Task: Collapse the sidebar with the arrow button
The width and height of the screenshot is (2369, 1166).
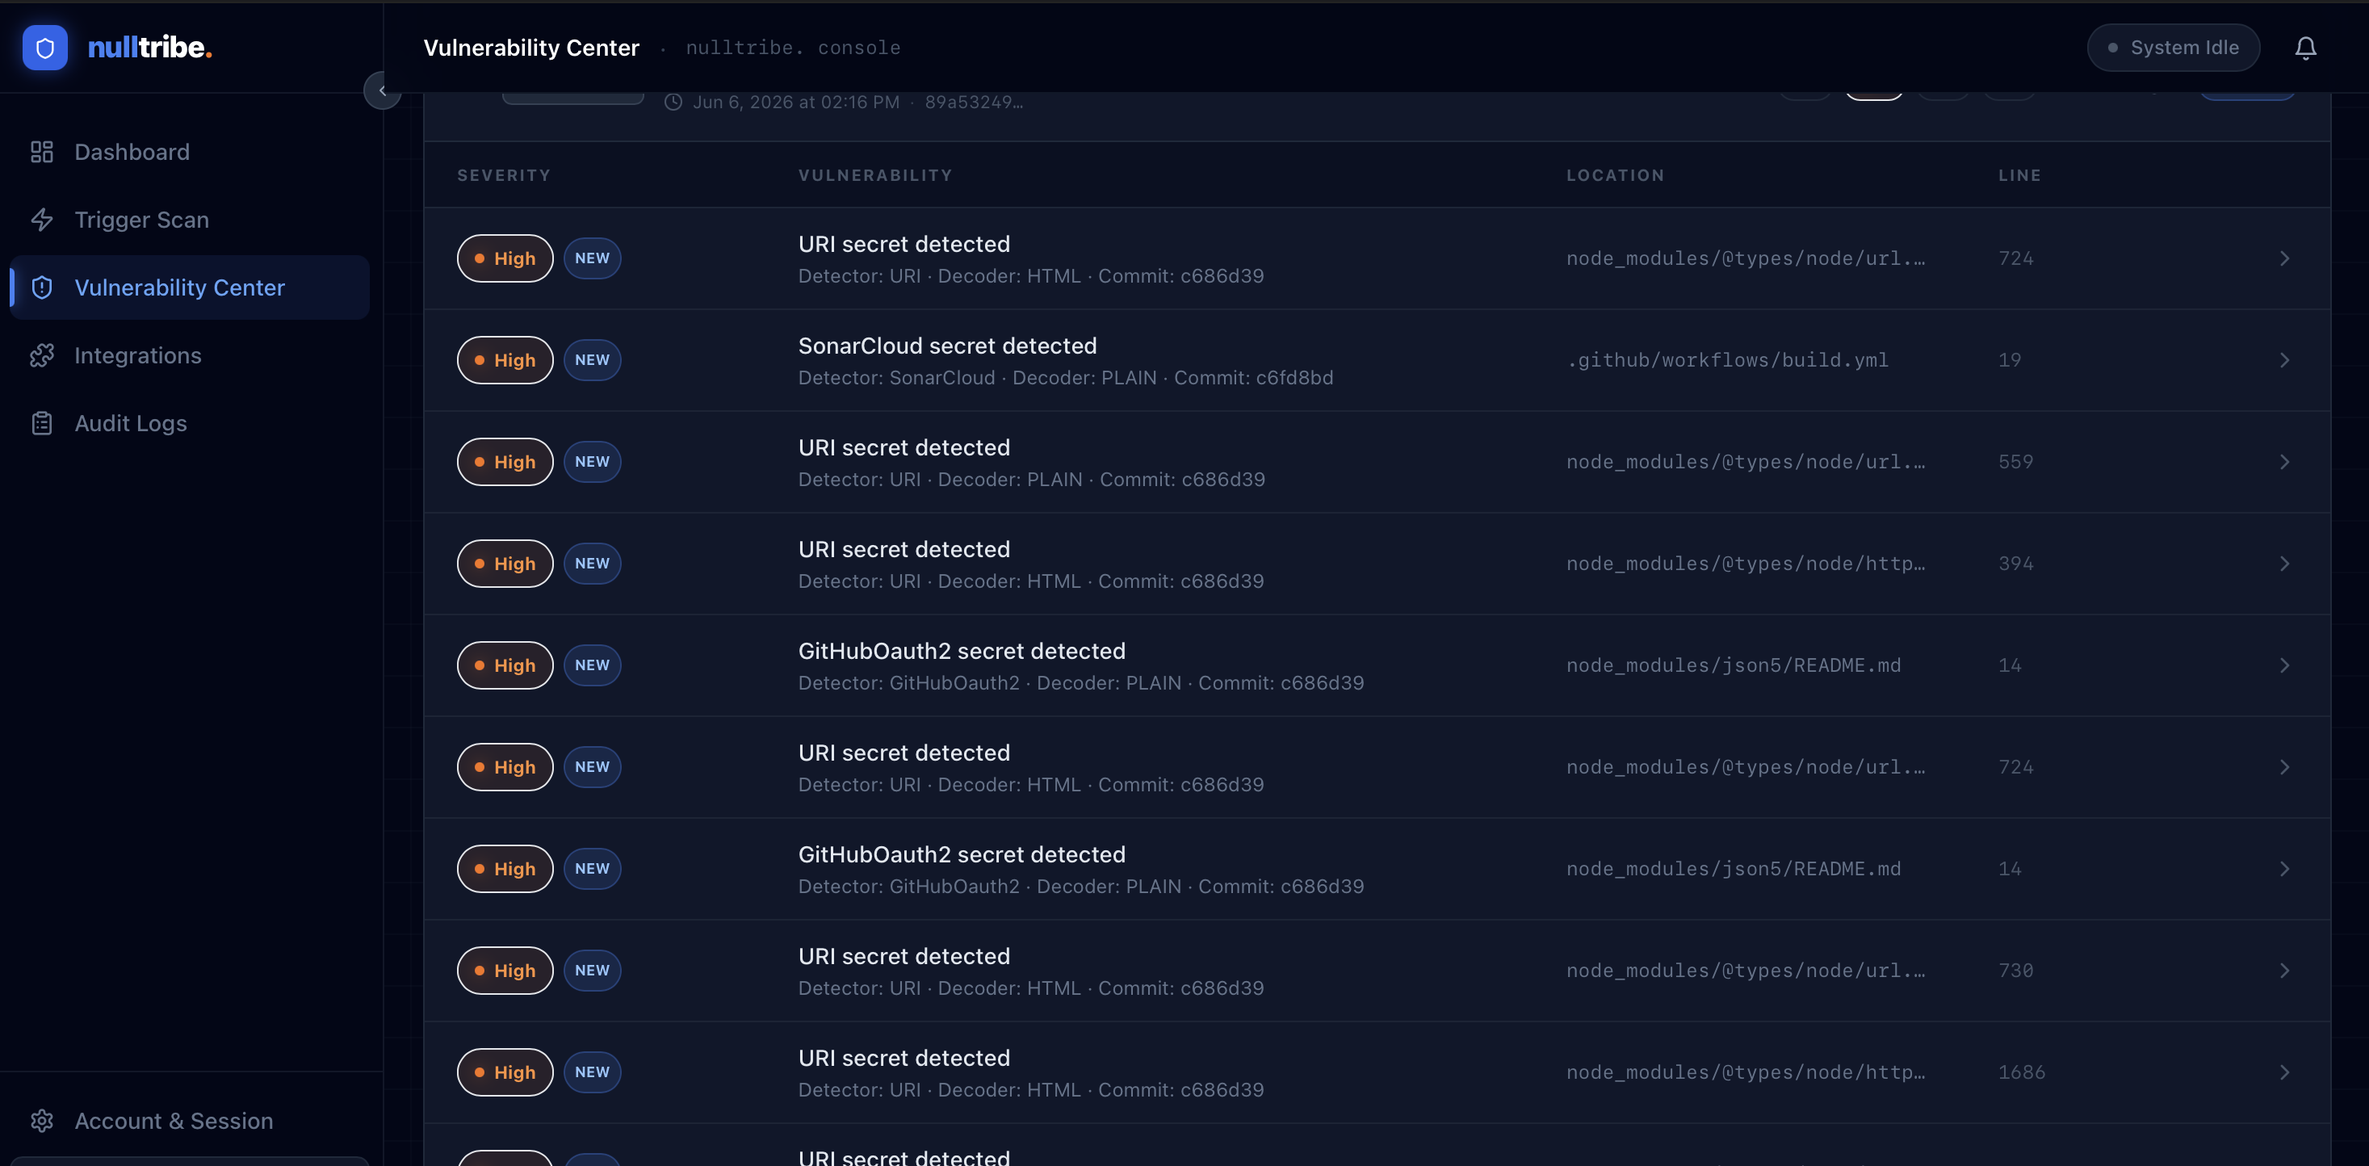Action: pos(383,90)
